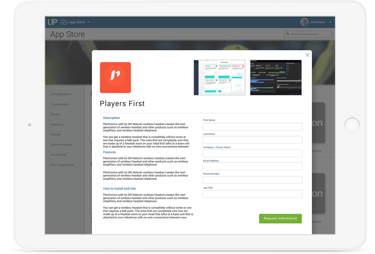Image resolution: width=375 pixels, height=254 pixels.
Task: Click the Company / Course Name field
Action: point(252,153)
